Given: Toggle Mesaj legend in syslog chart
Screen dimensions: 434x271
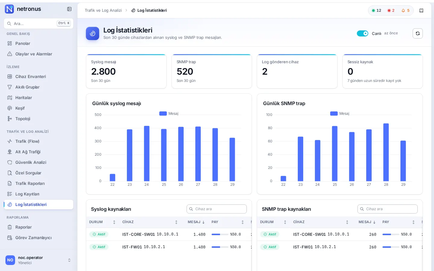Looking at the screenshot, I should tap(169, 114).
